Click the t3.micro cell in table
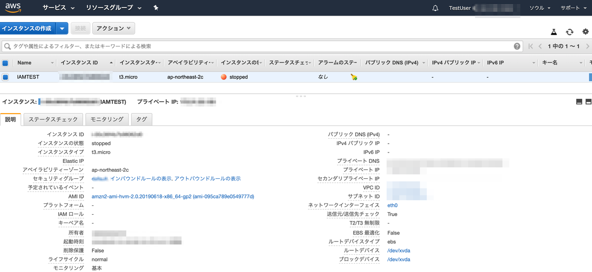This screenshot has width=592, height=272. 129,77
